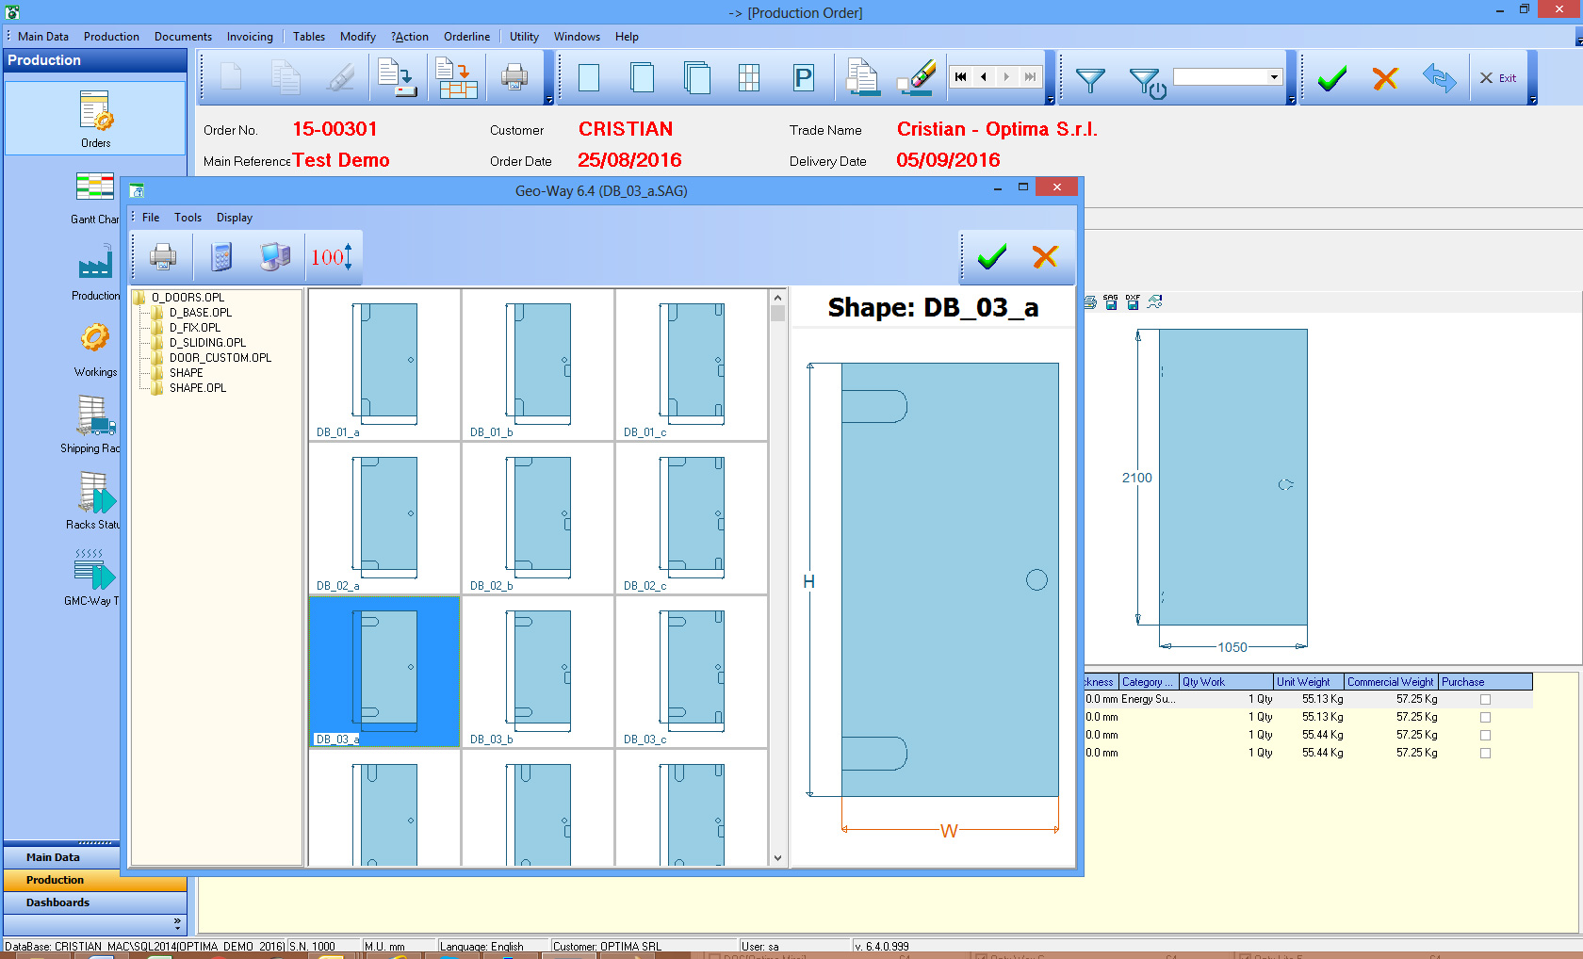
Task: Select D_BASE.OPL folder in tree
Action: click(201, 313)
